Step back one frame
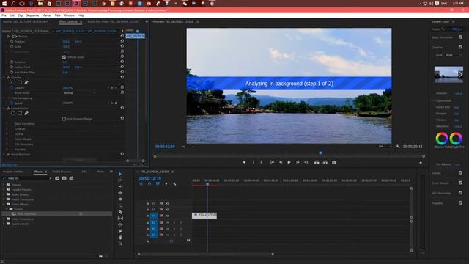469x264 pixels. pos(281,162)
